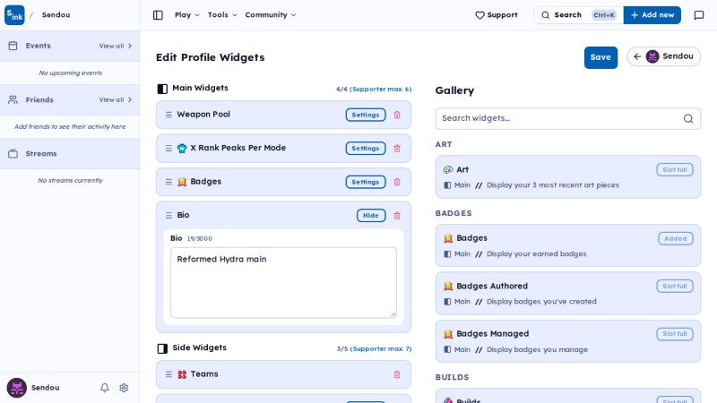Click Slot full on Badges Managed

tap(675, 334)
